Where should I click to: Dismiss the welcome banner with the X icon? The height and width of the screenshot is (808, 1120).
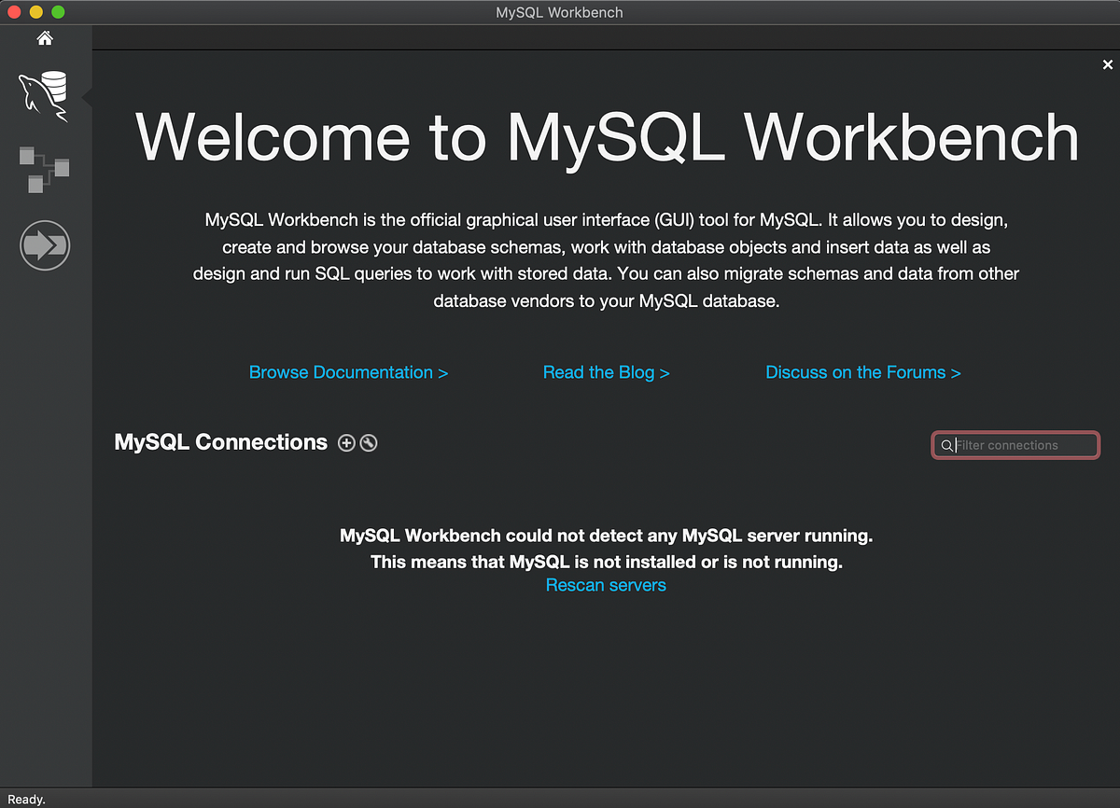click(1107, 64)
